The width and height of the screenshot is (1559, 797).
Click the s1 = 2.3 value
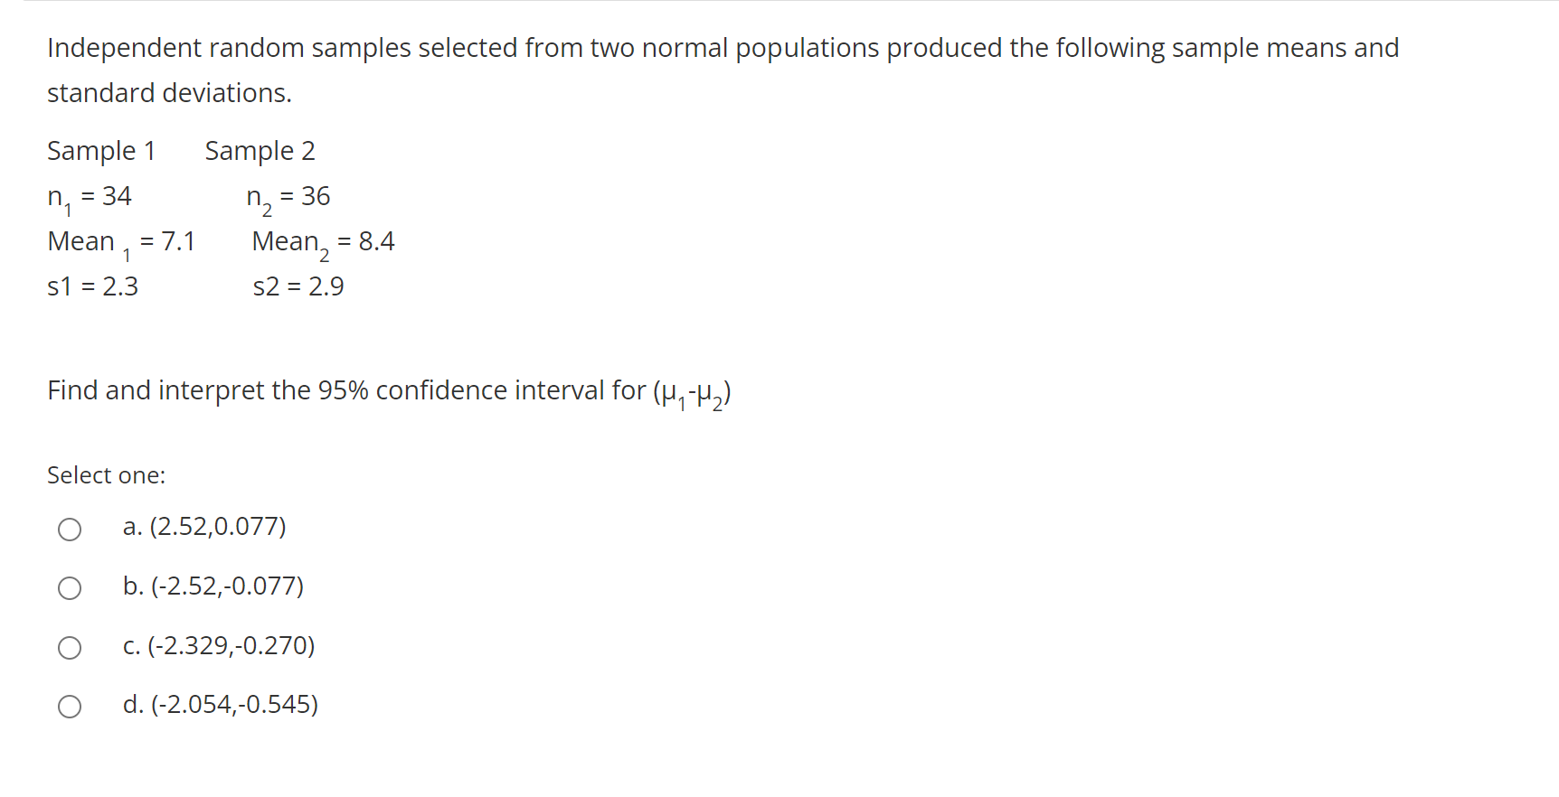93,286
